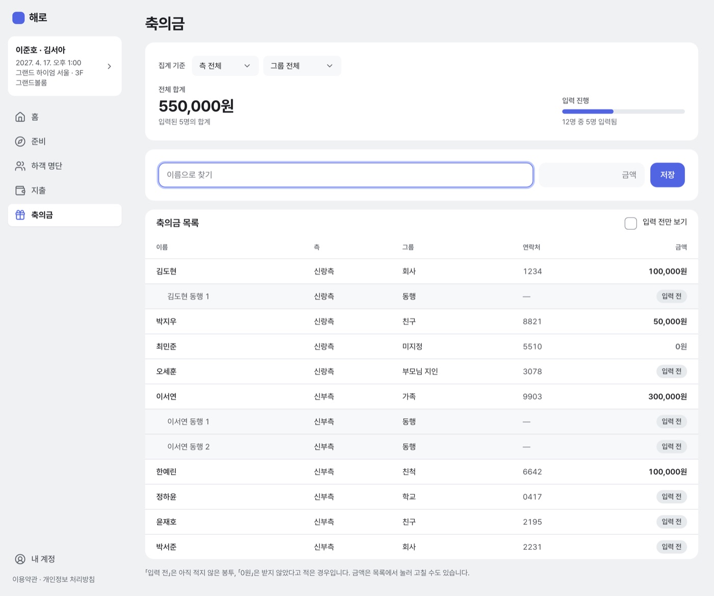Click contact number 8821
714x596 pixels.
pos(532,321)
